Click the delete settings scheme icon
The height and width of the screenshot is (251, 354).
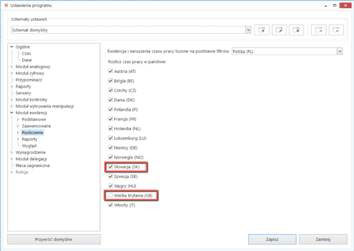click(297, 29)
